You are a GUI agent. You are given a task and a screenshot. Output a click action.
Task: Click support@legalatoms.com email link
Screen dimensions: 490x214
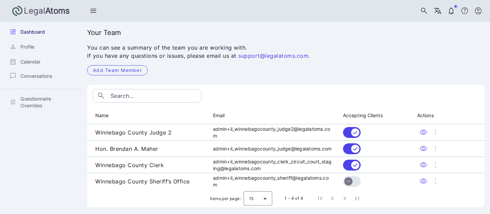(x=273, y=56)
